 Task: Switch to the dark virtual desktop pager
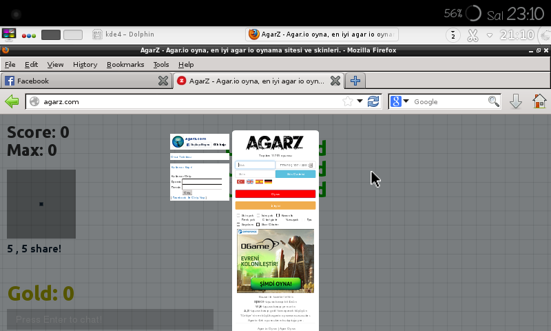51,34
